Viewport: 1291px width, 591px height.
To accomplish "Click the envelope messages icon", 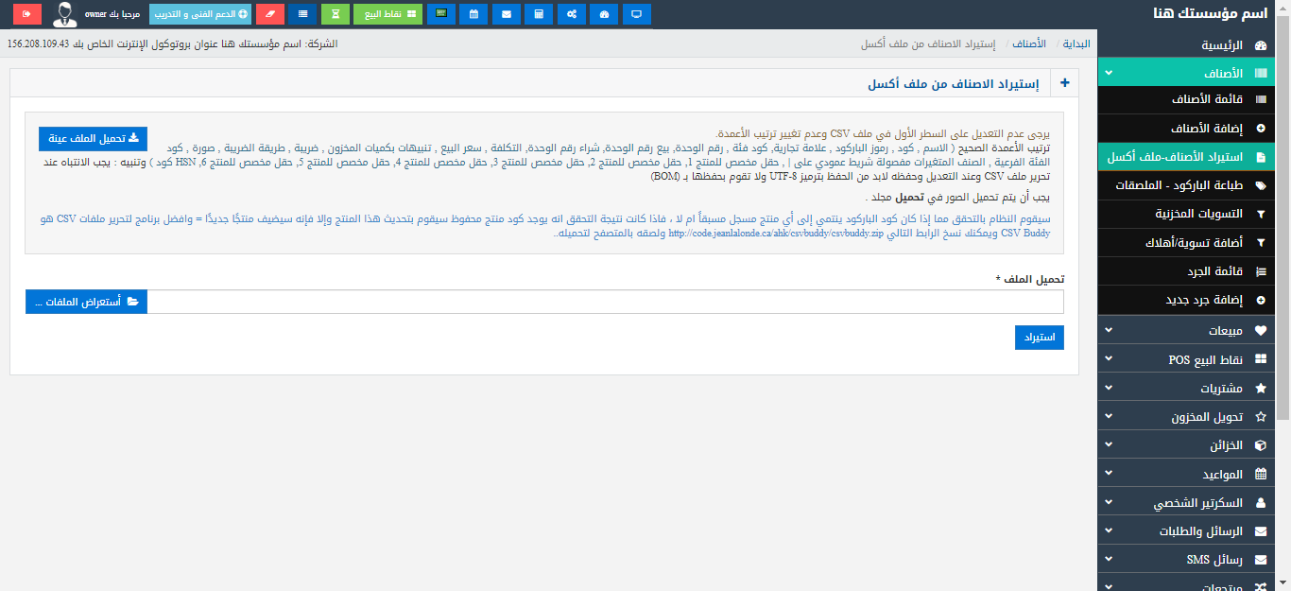I will [x=506, y=14].
